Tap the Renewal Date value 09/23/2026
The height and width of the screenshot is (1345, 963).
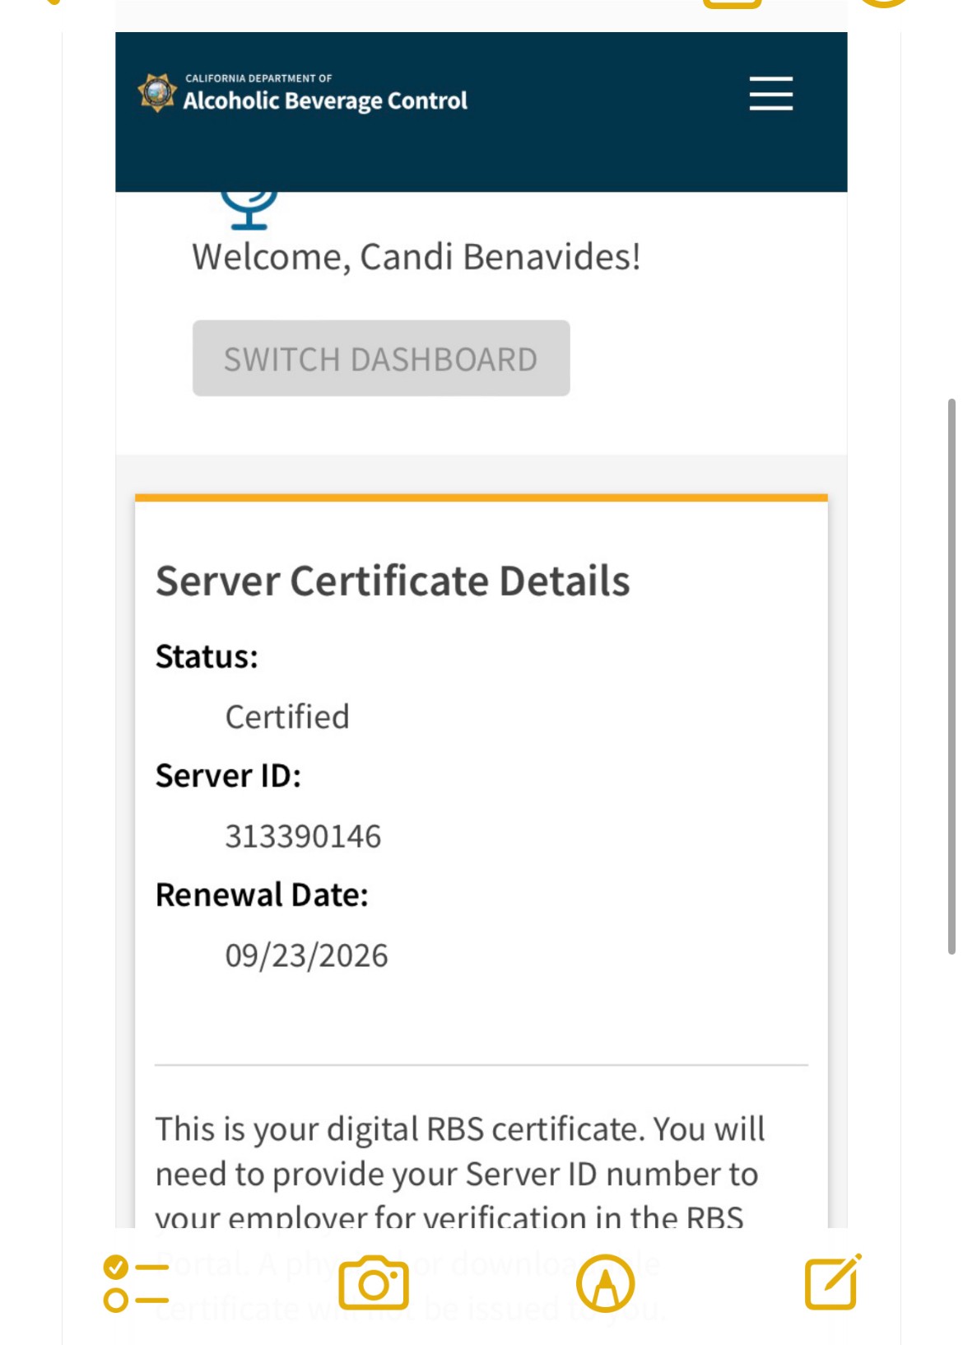coord(306,955)
